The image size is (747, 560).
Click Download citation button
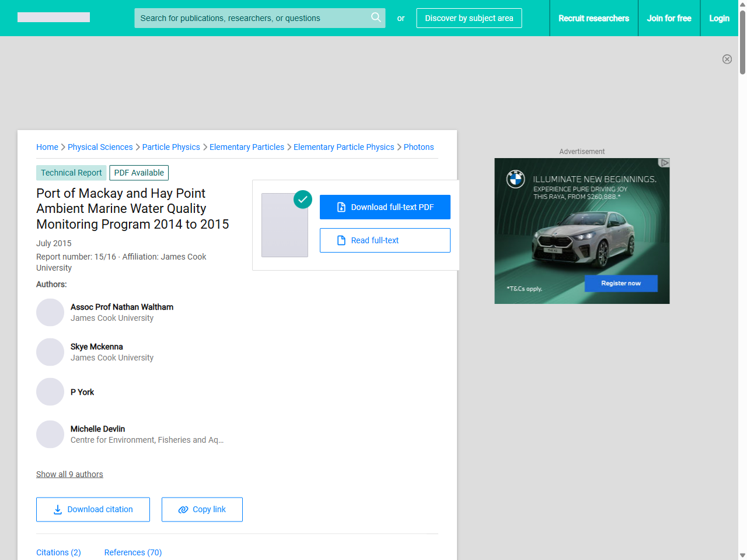[93, 509]
